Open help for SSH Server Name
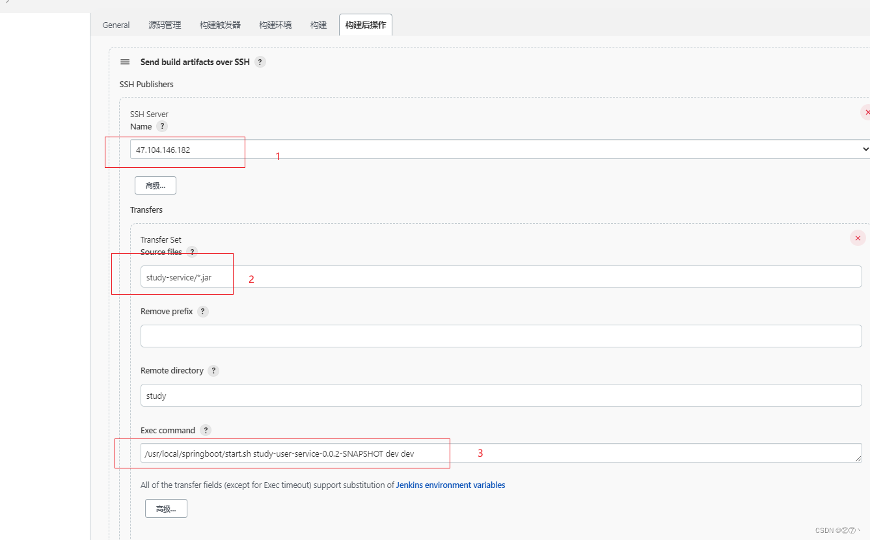870x540 pixels. (162, 126)
